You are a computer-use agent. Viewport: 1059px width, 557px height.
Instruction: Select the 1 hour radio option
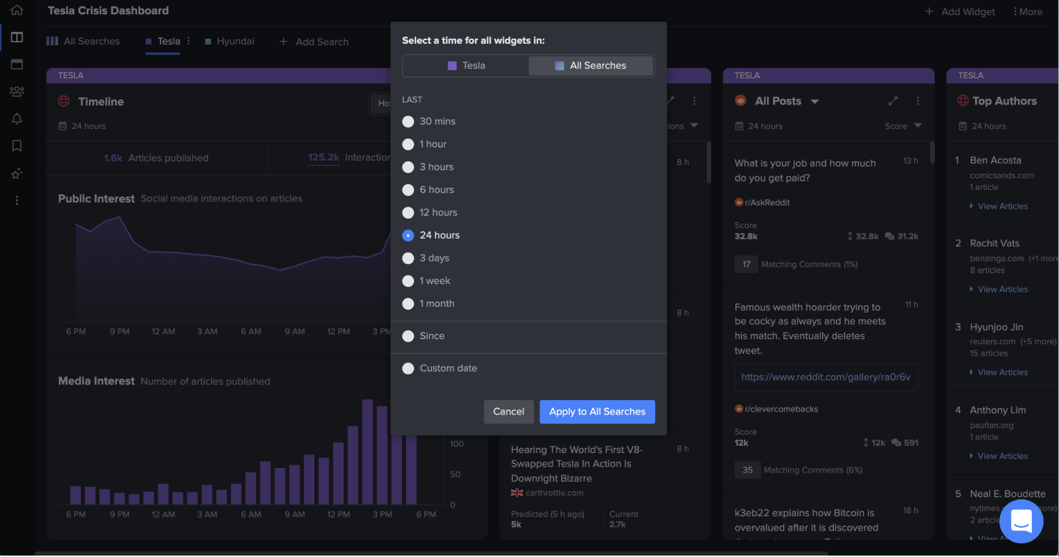(408, 144)
